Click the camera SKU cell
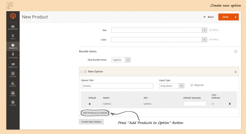This screenshot has height=134, width=246. [147, 104]
